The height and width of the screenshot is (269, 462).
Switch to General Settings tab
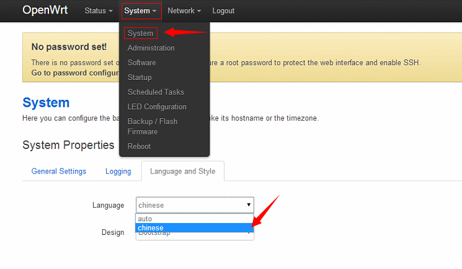point(59,171)
